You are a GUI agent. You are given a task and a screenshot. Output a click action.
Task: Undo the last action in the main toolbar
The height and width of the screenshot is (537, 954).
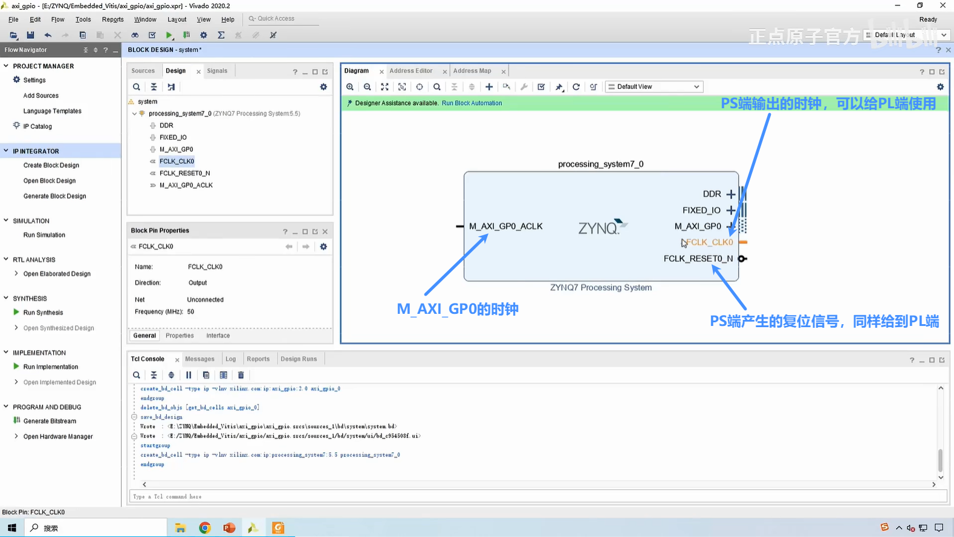tap(48, 35)
